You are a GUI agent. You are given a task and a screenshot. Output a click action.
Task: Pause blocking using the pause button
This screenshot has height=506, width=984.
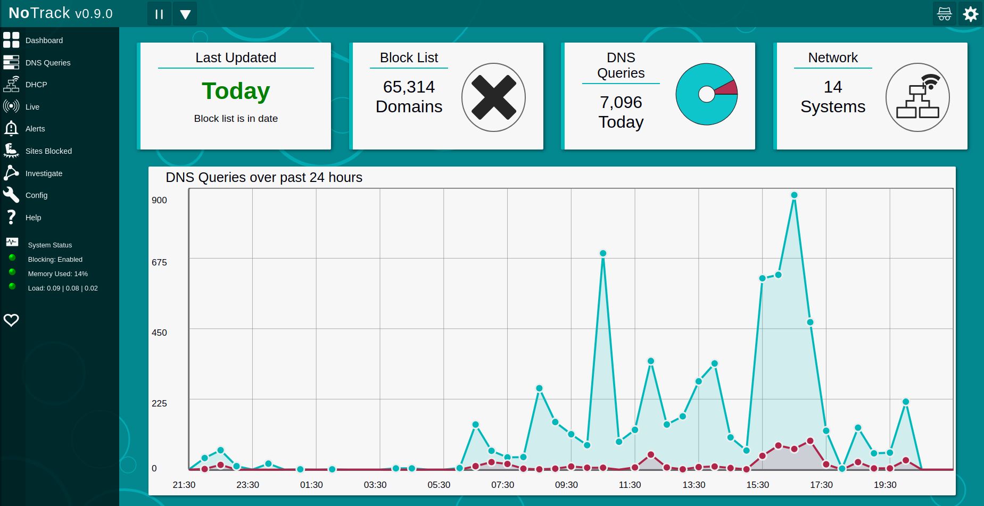[159, 14]
